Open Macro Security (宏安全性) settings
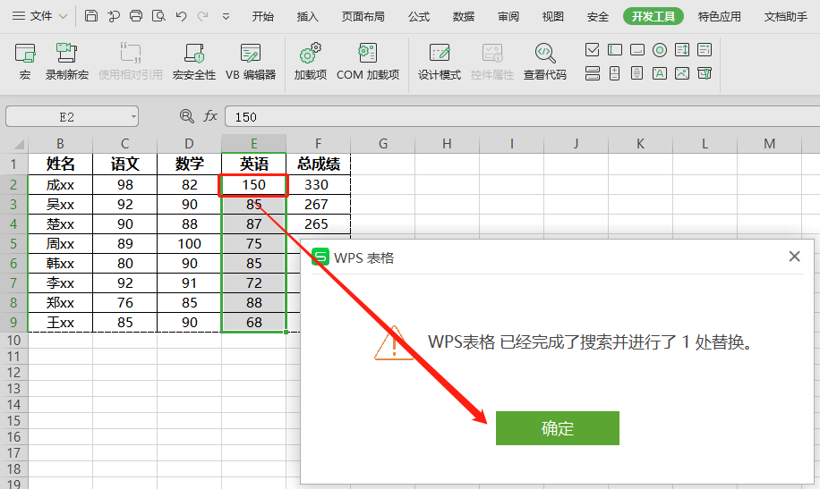 [x=194, y=61]
